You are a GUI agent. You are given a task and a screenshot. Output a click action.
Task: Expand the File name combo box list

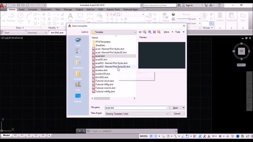(167, 108)
